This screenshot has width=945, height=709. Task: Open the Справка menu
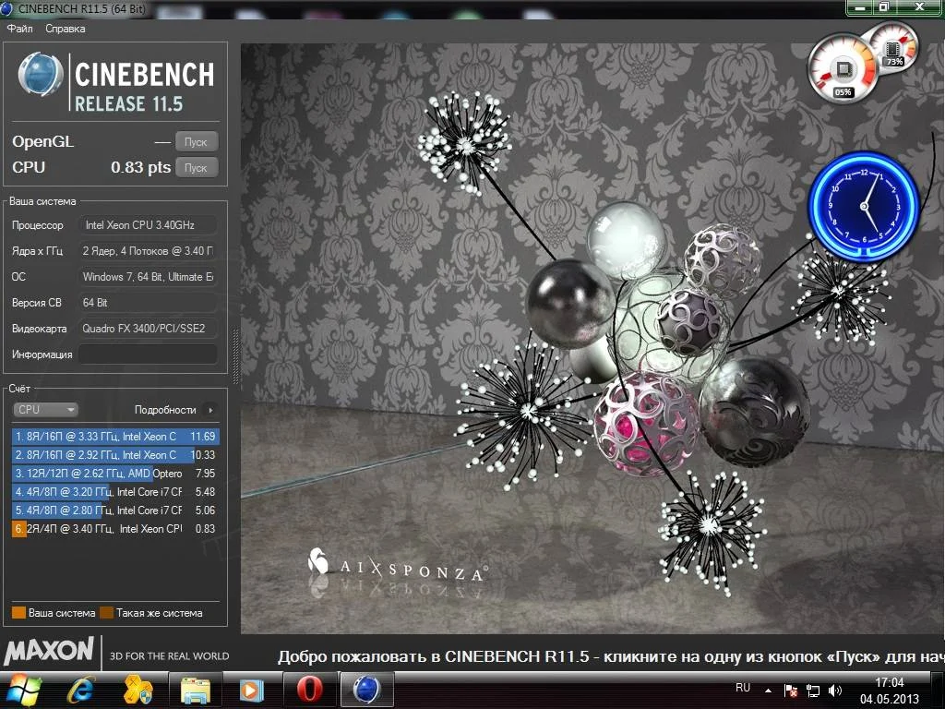(x=66, y=29)
